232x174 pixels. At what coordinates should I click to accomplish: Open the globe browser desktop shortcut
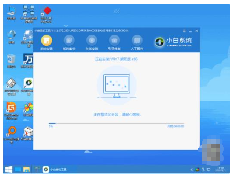28,38
